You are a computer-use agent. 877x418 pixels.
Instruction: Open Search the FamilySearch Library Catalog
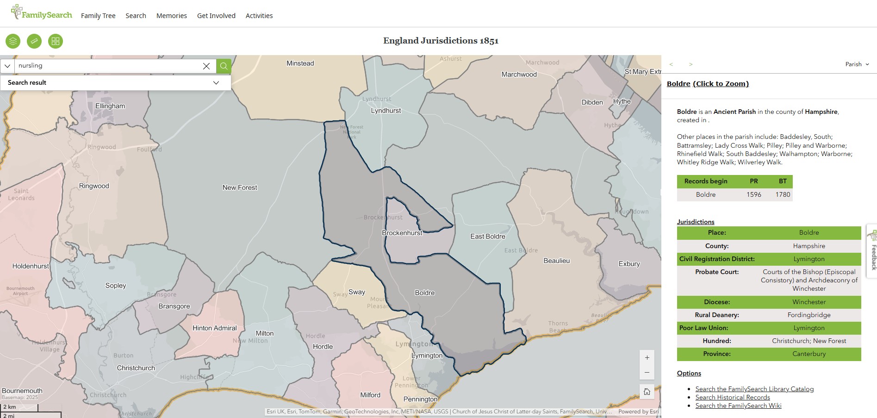(754, 389)
